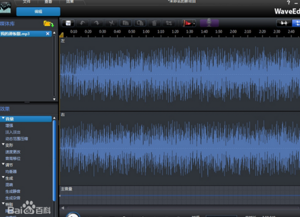Click the 1:00 mark on the time ruler

click(146, 32)
